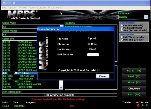
Task: Select 1.9 TDI EDC16U1 K-Line entry
Action: 20,48
